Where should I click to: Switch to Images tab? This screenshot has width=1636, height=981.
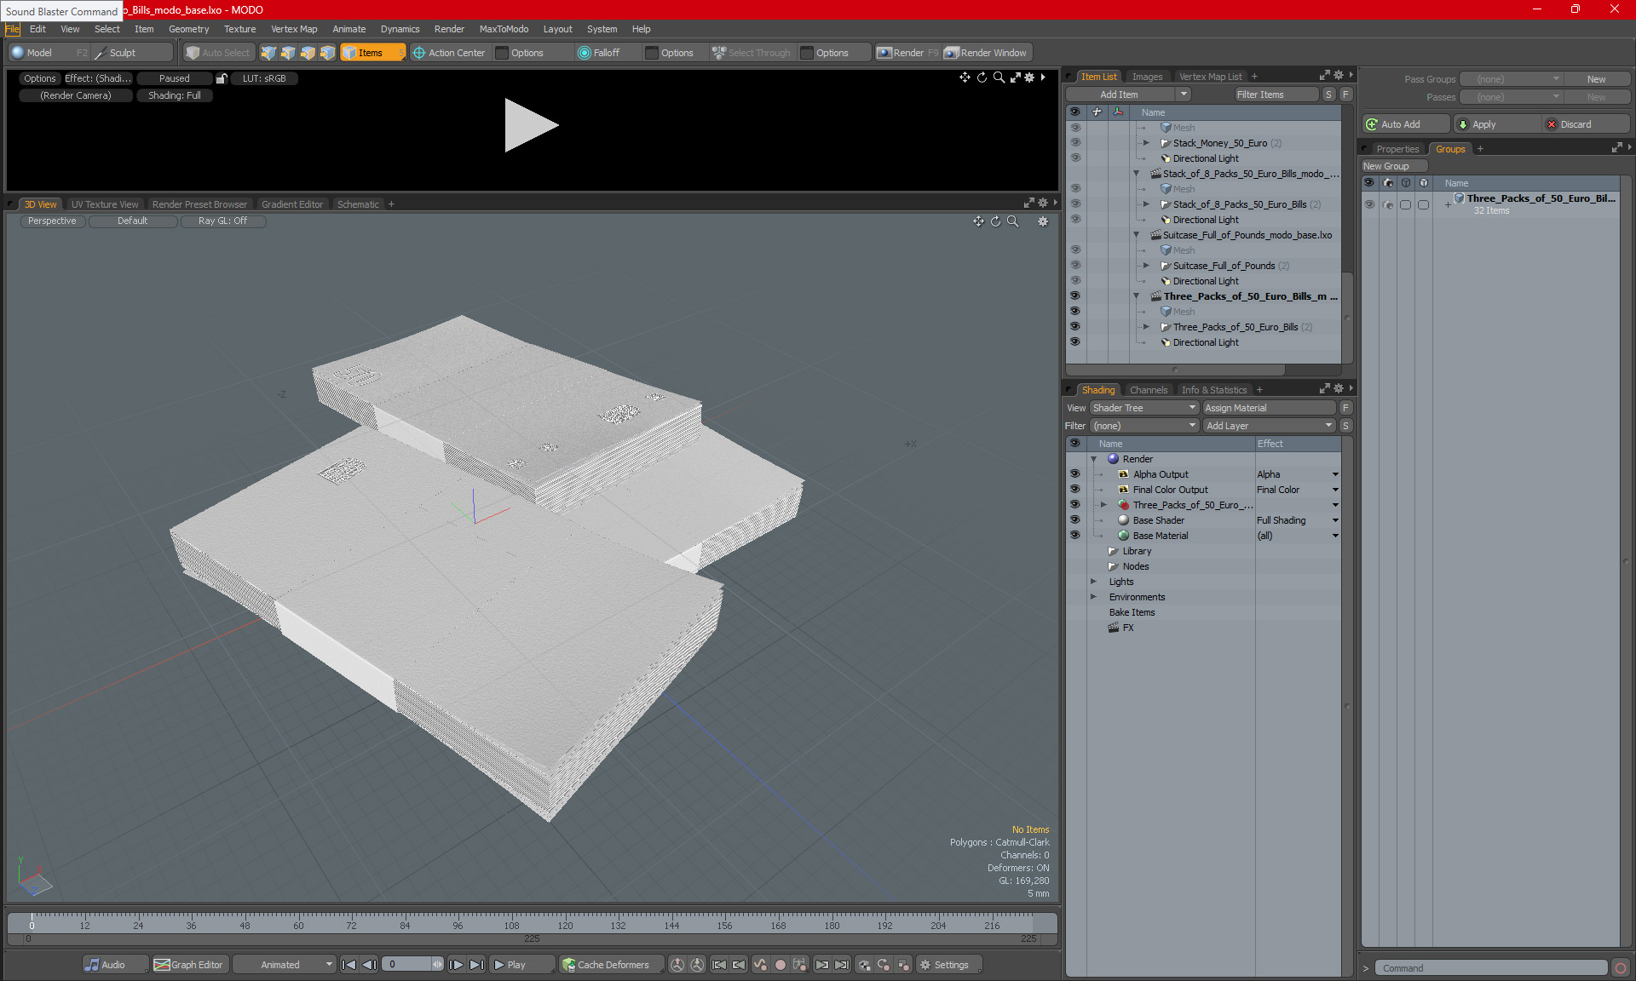tap(1147, 77)
